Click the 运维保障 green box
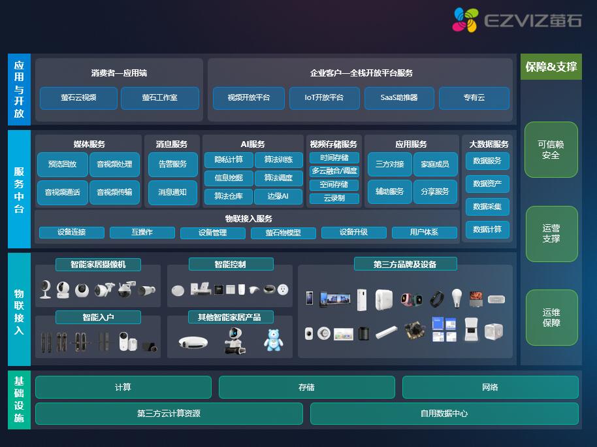This screenshot has height=447, width=597. [552, 318]
